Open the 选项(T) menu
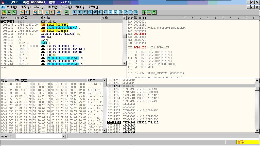Screen dimensions: 260x146 [x=66, y=7]
